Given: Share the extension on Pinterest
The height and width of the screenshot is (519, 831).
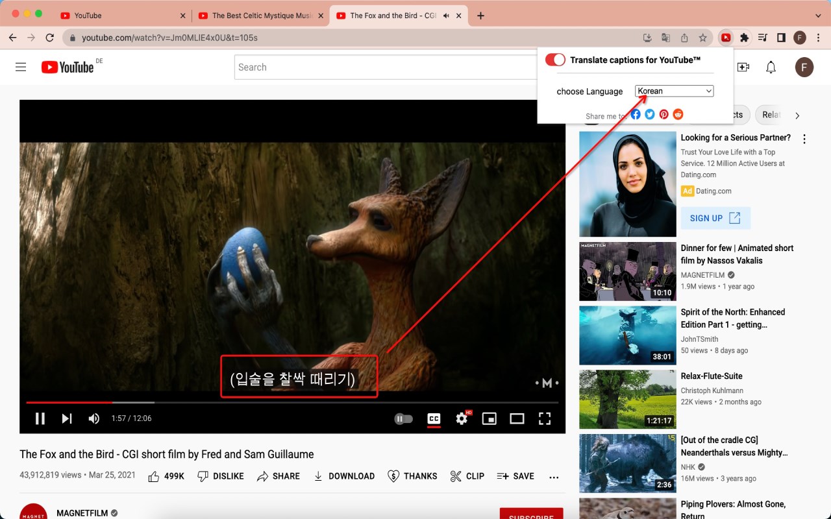Looking at the screenshot, I should pos(664,114).
